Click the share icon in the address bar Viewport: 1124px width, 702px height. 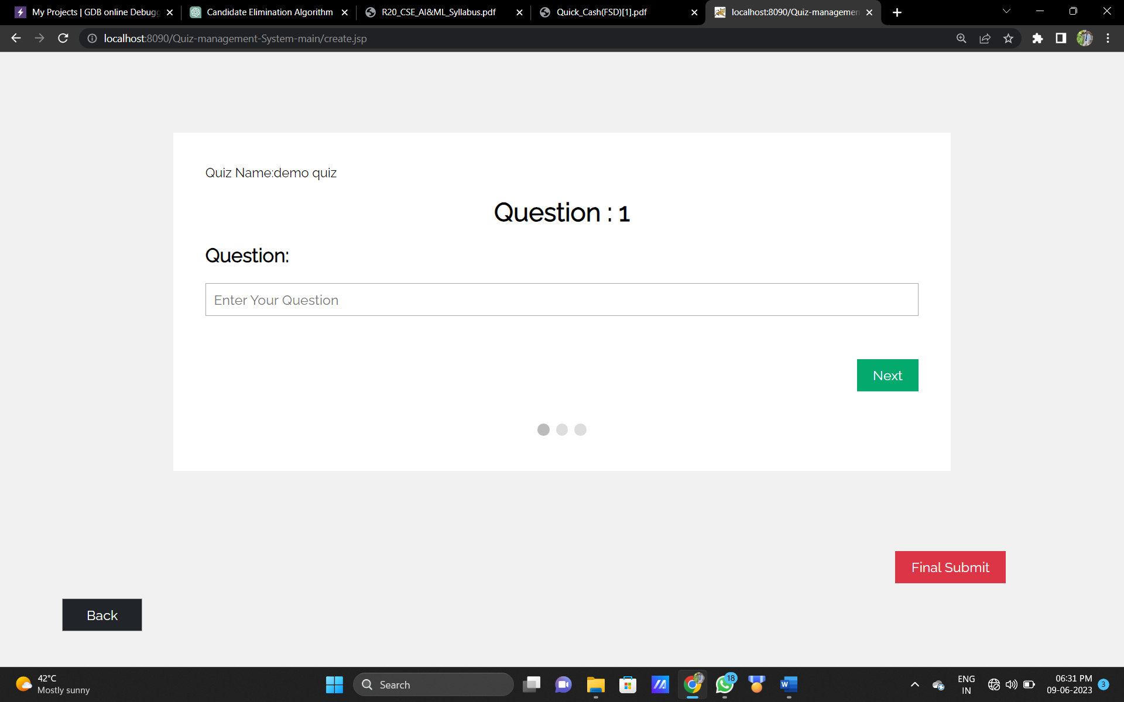tap(985, 38)
